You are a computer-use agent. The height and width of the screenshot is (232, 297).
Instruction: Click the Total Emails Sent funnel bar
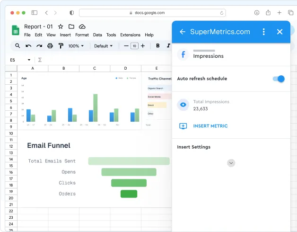pyautogui.click(x=129, y=161)
